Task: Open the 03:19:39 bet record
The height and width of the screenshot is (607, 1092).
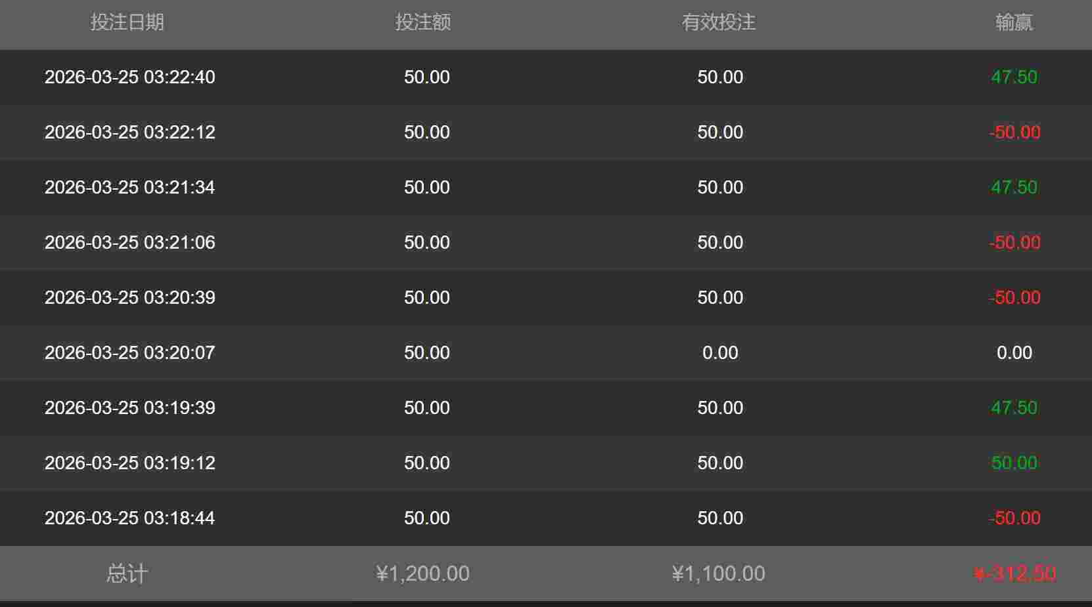Action: pos(129,408)
